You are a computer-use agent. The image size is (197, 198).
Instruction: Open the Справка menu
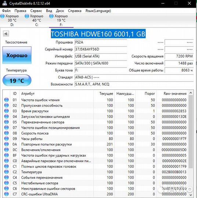(75, 11)
